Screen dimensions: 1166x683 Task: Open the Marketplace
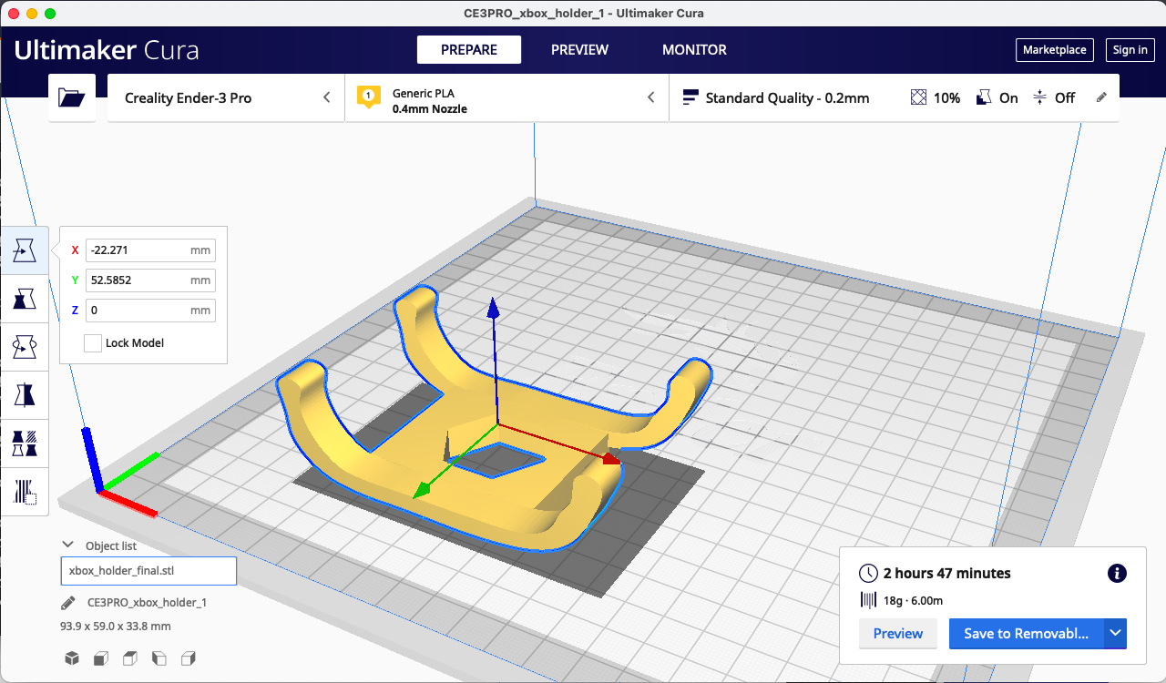point(1055,50)
